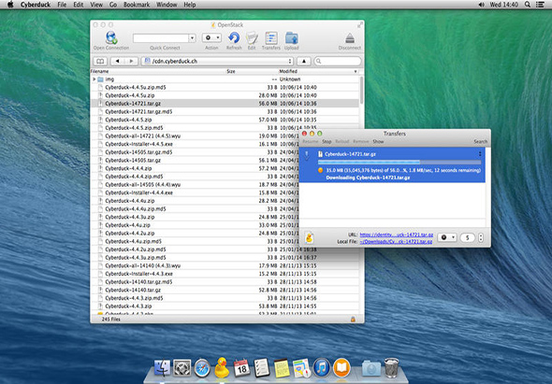Expand the img folder disclosure triangle

(x=94, y=79)
